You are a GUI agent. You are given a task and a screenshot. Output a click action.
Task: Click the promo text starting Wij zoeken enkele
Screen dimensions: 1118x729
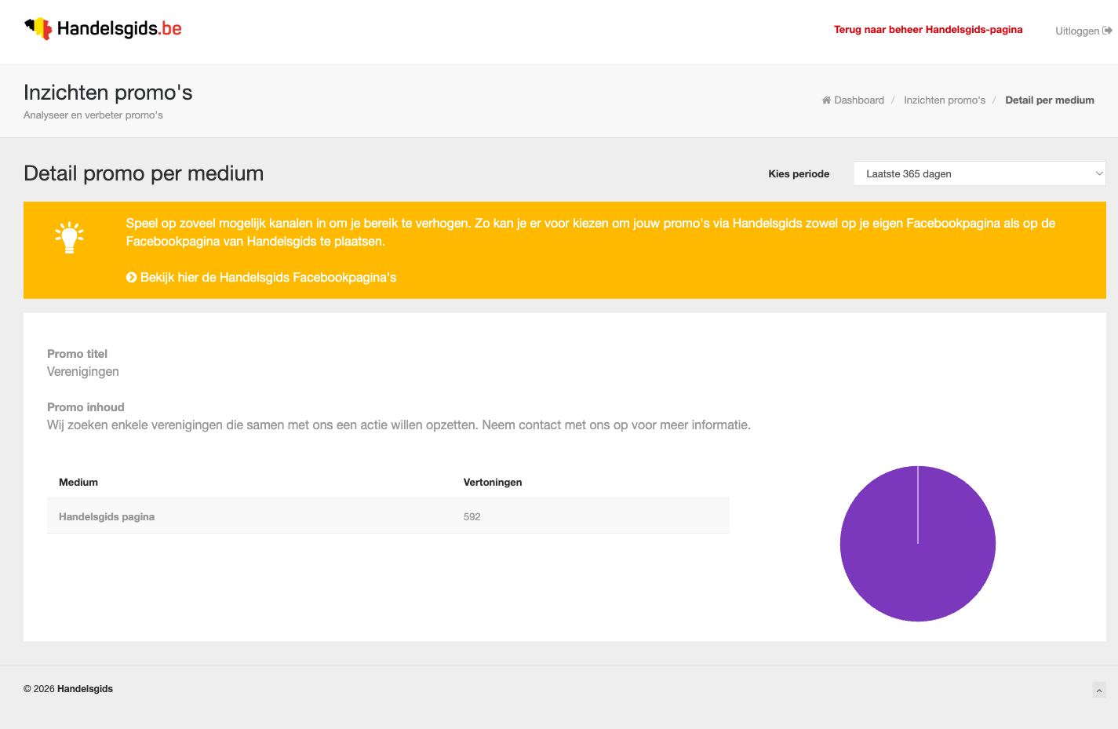point(399,425)
